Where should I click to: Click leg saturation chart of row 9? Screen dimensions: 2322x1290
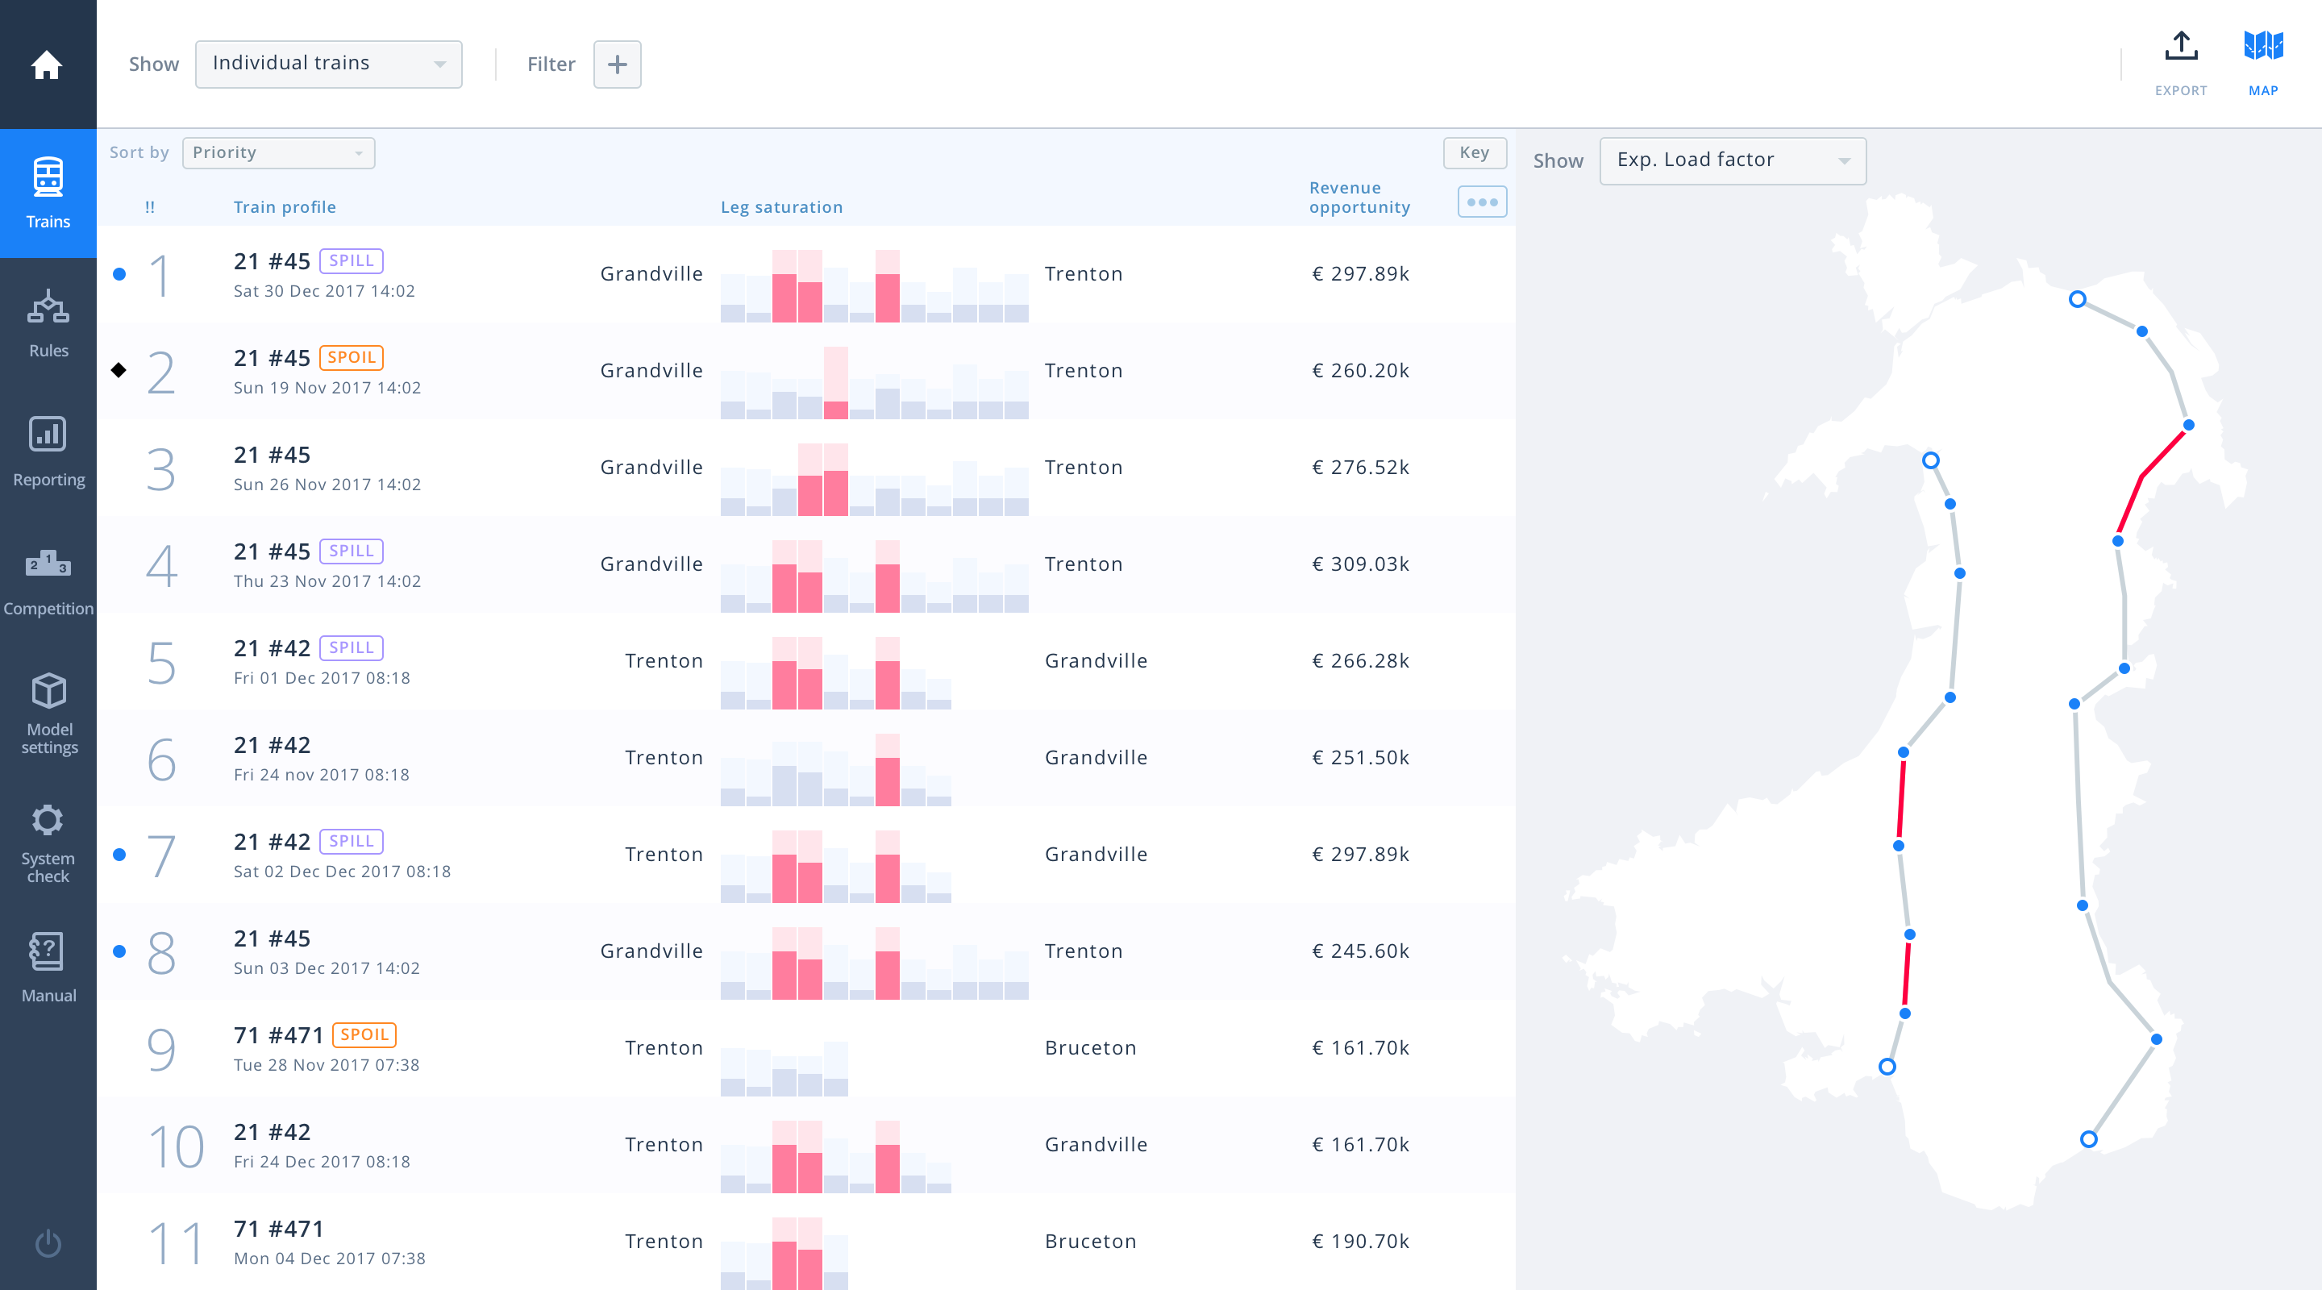(784, 1068)
